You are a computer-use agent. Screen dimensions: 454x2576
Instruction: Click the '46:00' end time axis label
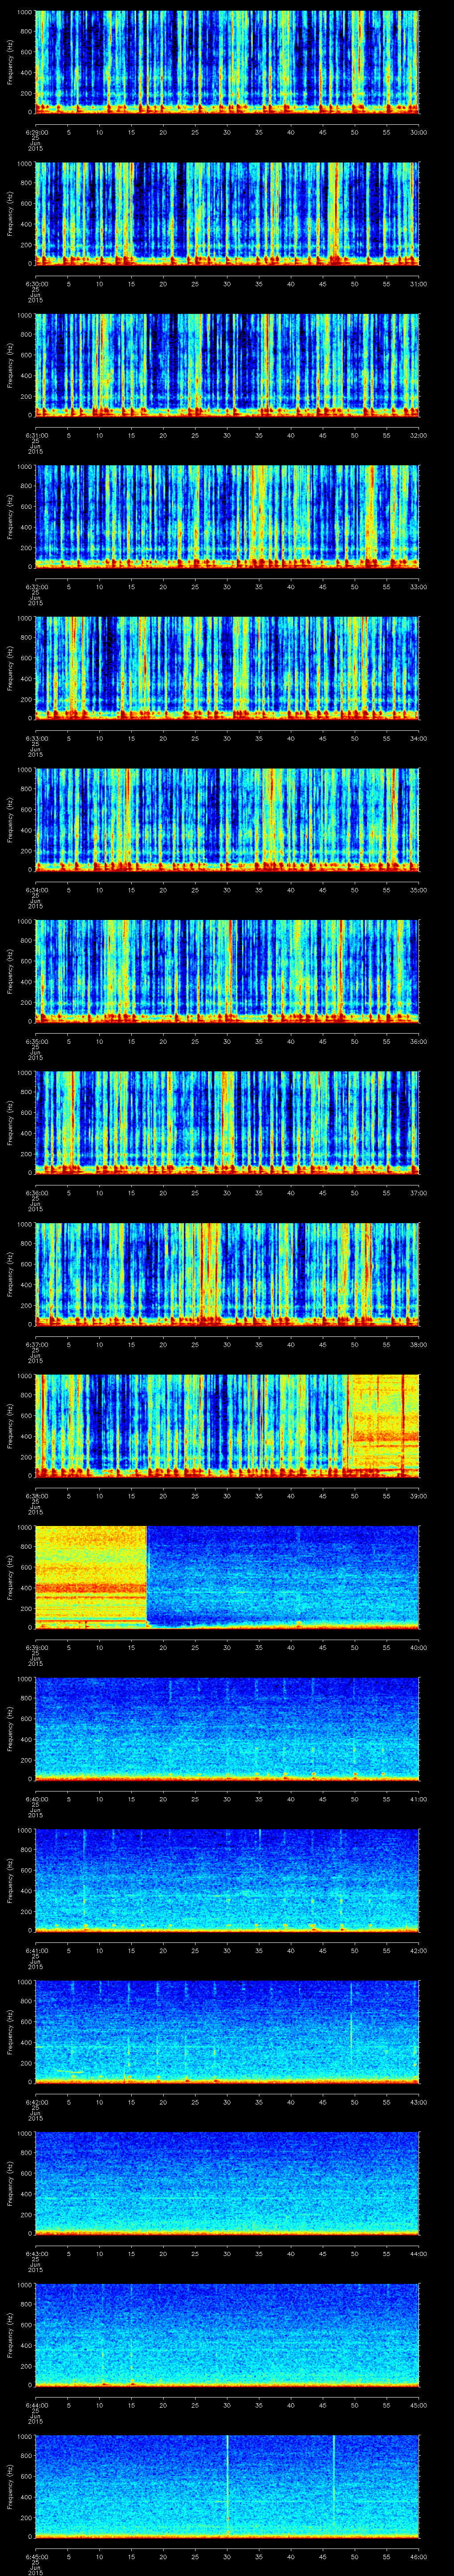(419, 2556)
